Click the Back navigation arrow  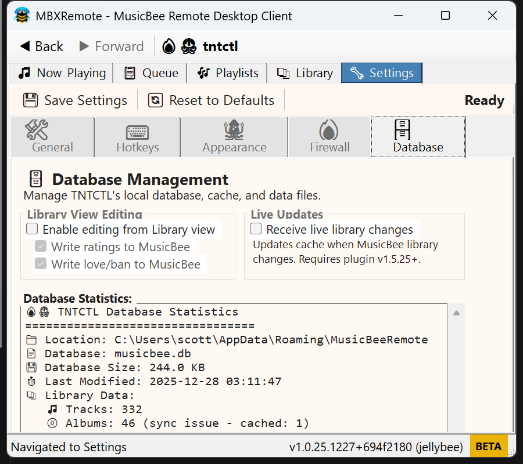[x=23, y=46]
